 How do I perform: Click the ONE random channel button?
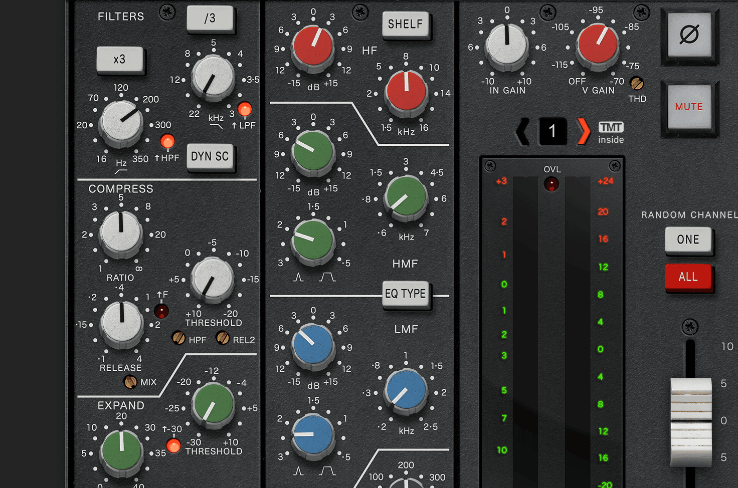pos(688,239)
